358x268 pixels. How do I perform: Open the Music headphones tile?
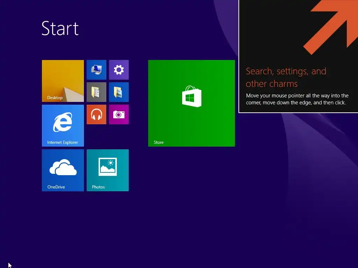(x=96, y=114)
